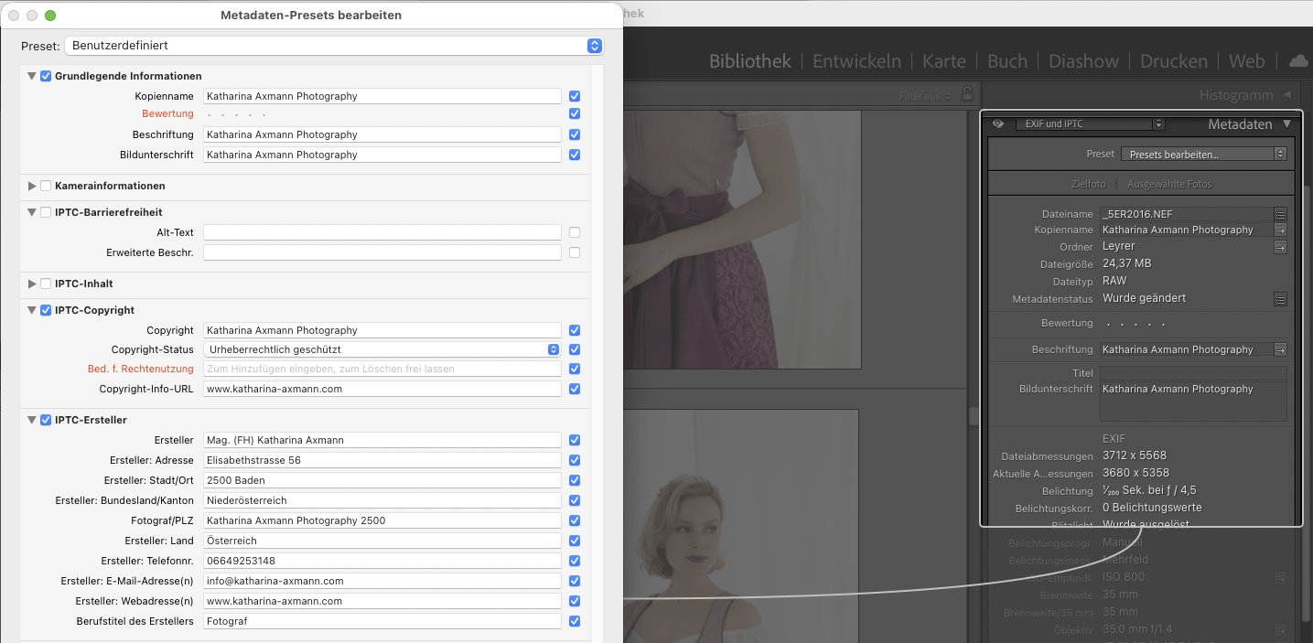Click the arrow icon next to Ordner Leyrer
The image size is (1313, 643).
[x=1280, y=247]
